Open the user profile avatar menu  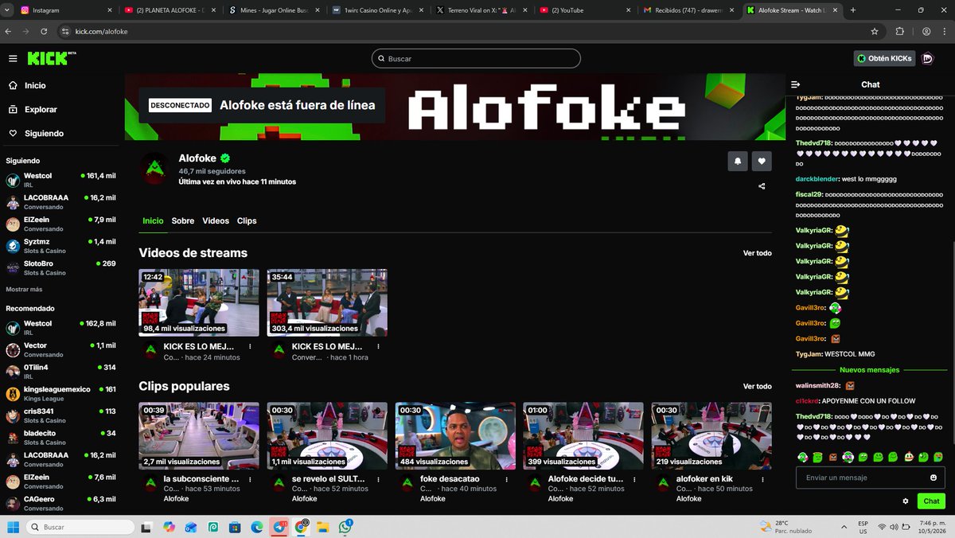coord(928,58)
